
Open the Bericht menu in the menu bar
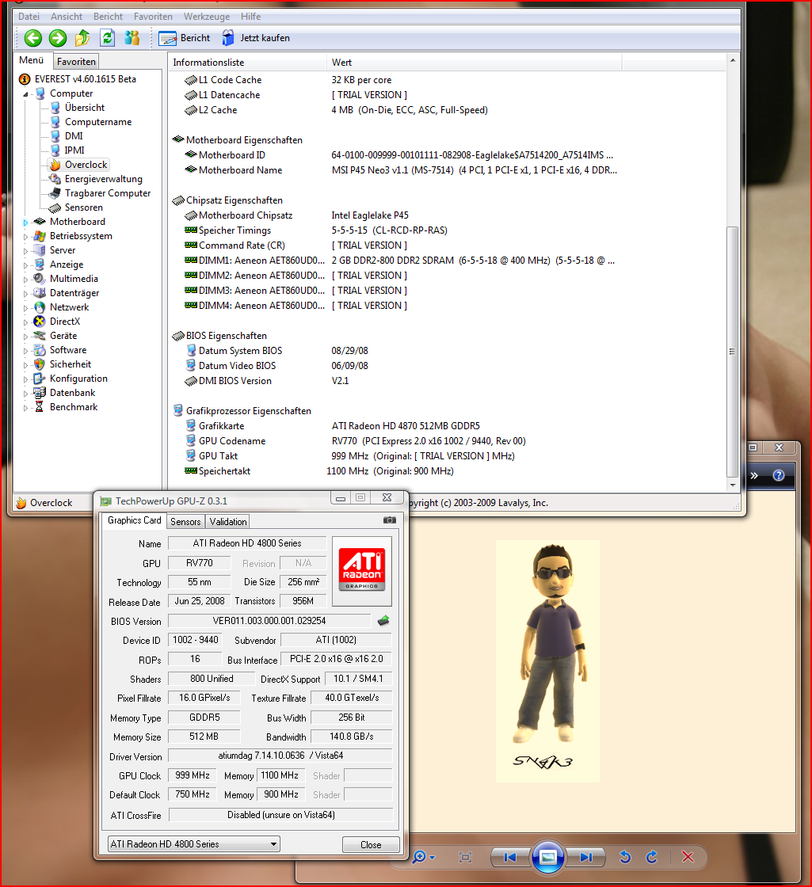click(x=108, y=17)
